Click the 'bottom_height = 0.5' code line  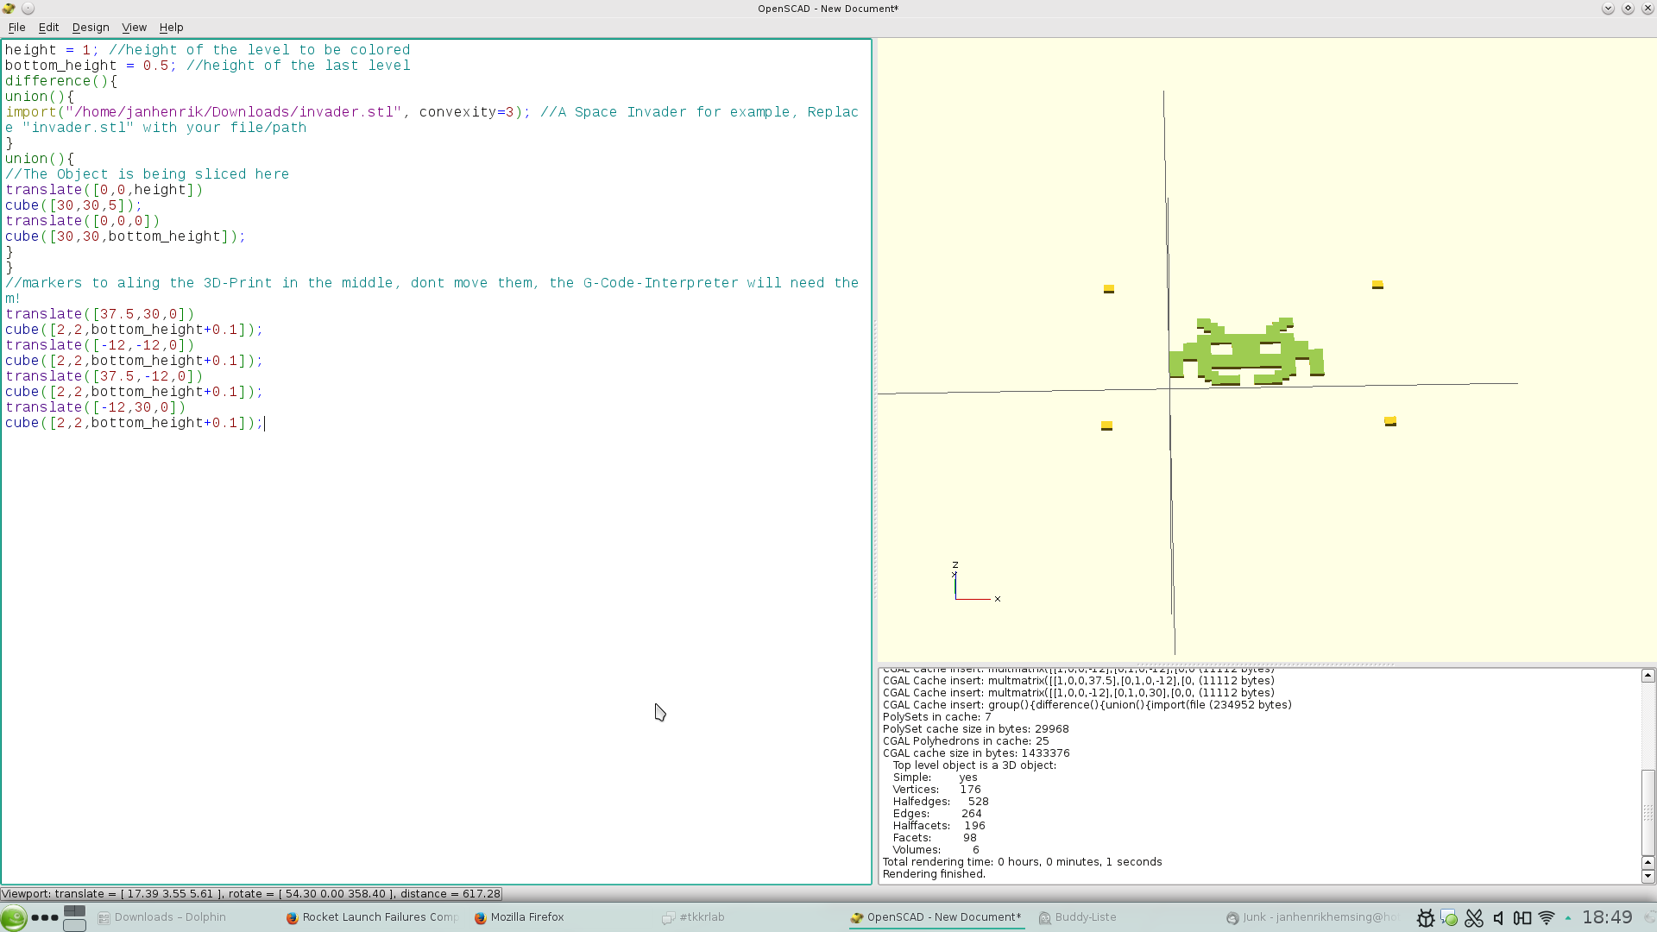coord(207,66)
